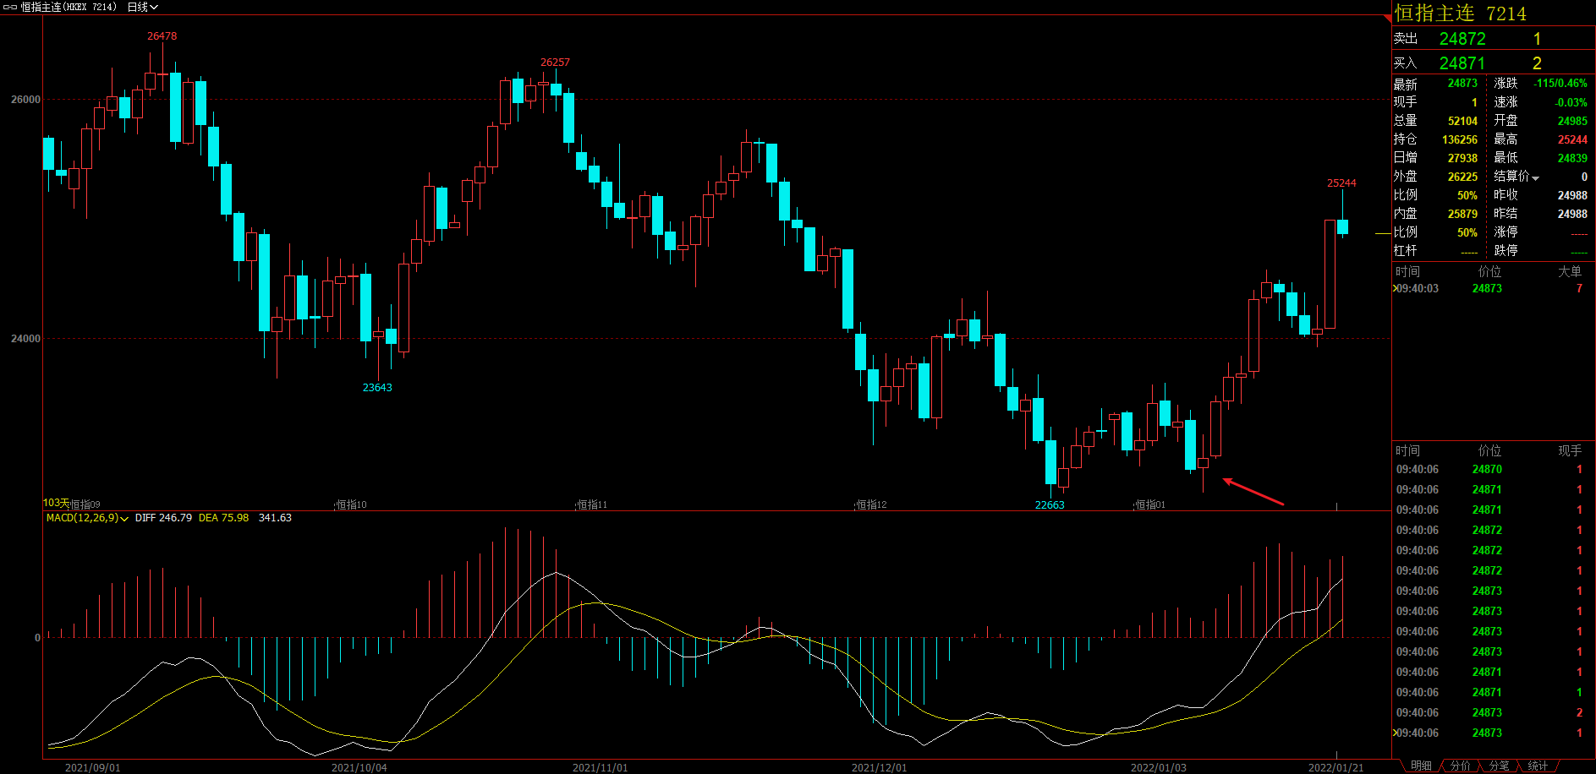Expand the MACD(12,26,9) indicator dropdown

pyautogui.click(x=124, y=519)
